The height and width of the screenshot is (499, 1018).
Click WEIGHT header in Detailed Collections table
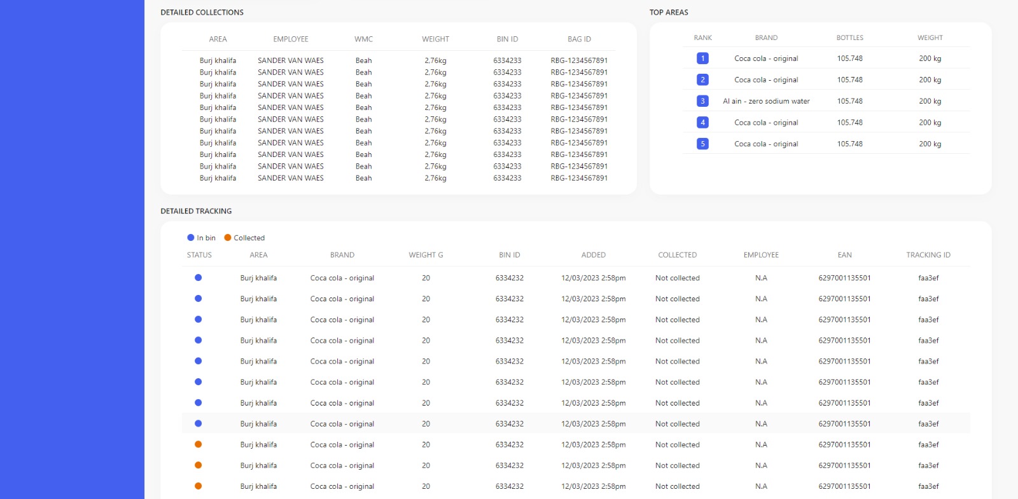tap(435, 39)
